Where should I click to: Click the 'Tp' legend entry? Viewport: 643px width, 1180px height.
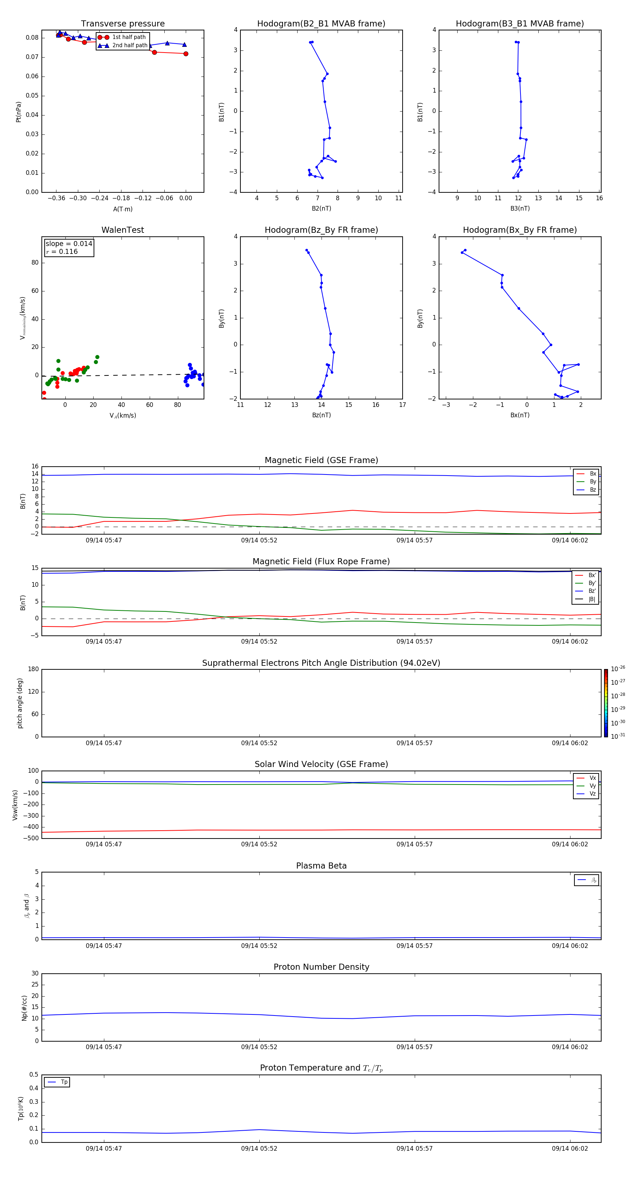click(57, 1082)
